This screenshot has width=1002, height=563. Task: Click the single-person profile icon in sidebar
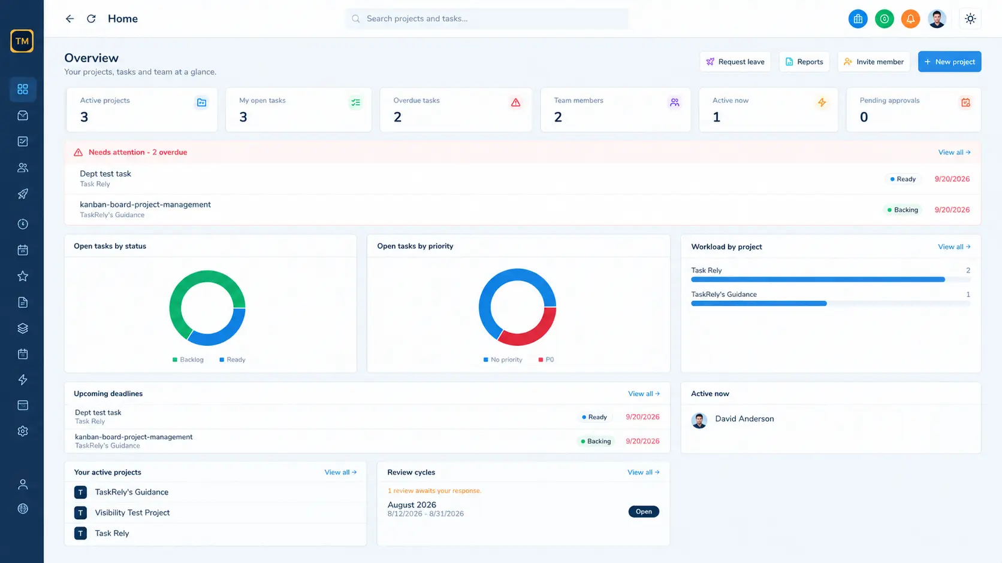click(23, 484)
